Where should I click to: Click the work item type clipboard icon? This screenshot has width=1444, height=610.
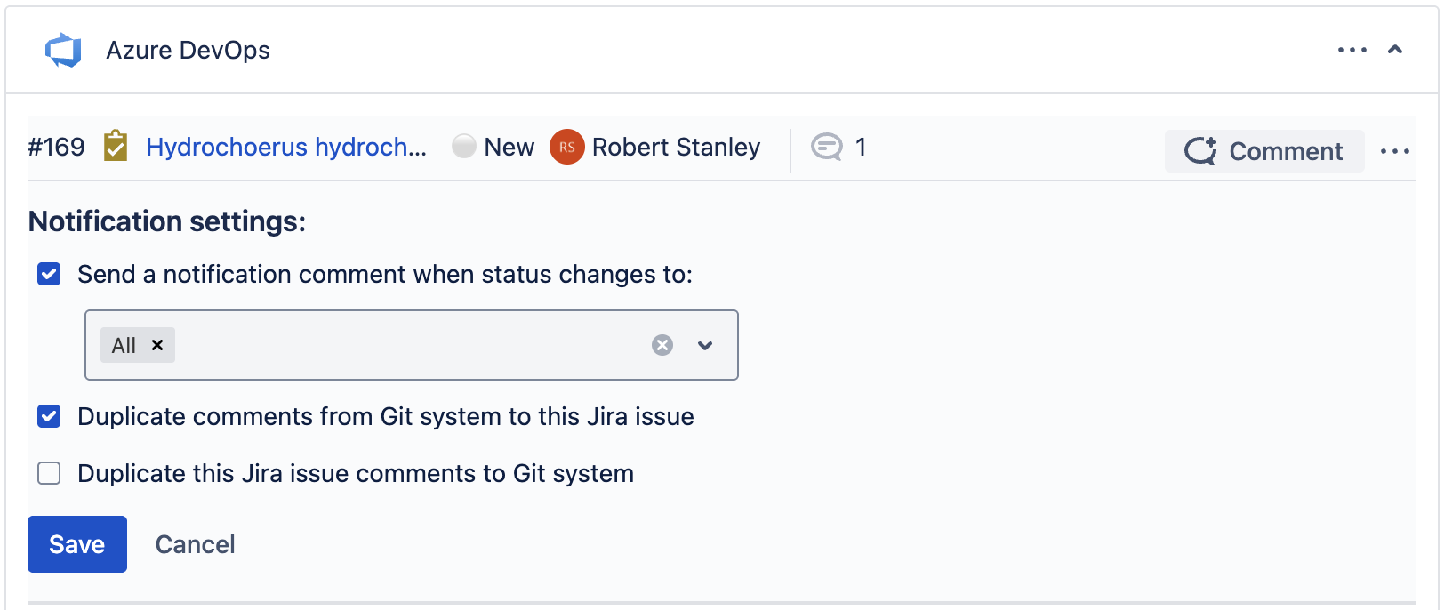pyautogui.click(x=116, y=146)
